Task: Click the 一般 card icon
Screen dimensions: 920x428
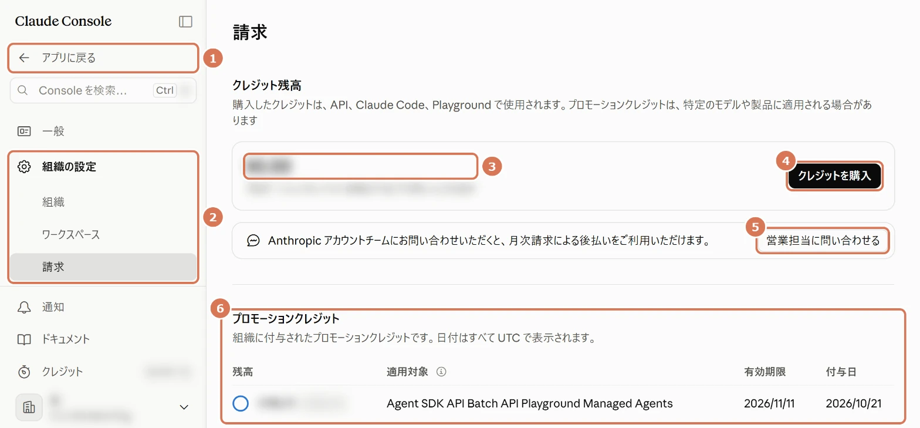Action: click(24, 132)
